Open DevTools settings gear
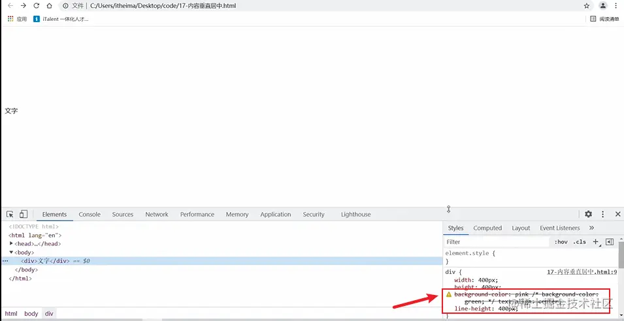Image resolution: width=624 pixels, height=321 pixels. pos(588,214)
